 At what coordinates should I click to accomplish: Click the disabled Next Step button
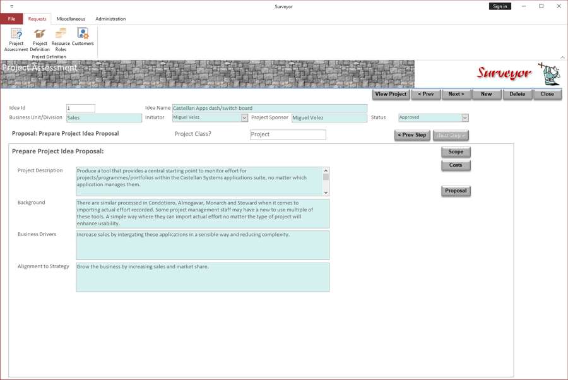(x=451, y=135)
